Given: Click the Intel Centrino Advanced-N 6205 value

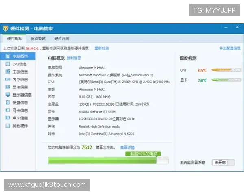Looking at the screenshot, I should 107,134.
